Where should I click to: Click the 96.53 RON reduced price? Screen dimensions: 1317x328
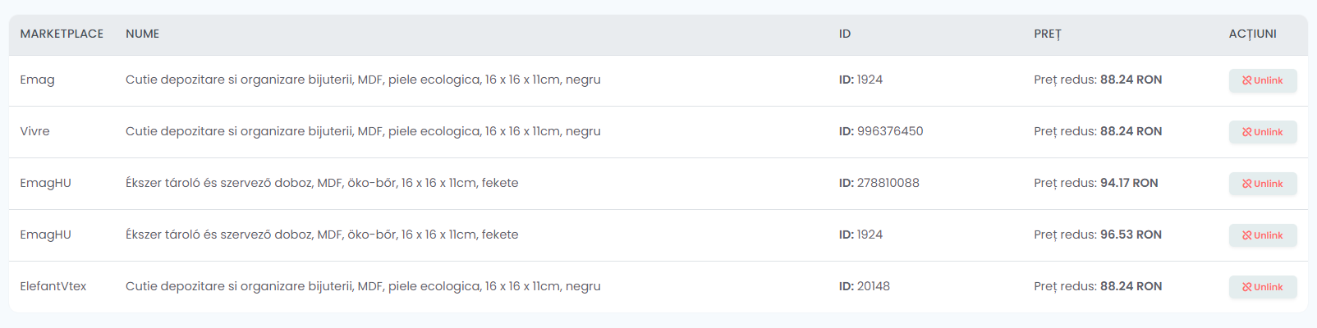(x=1131, y=235)
